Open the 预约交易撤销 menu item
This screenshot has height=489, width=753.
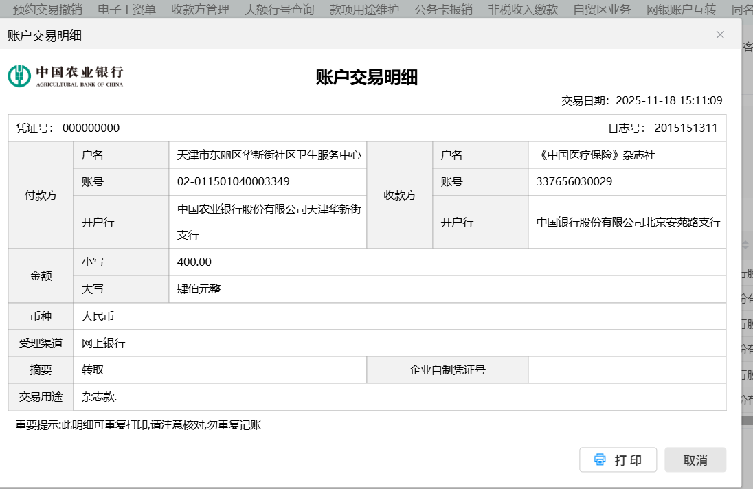pyautogui.click(x=47, y=10)
